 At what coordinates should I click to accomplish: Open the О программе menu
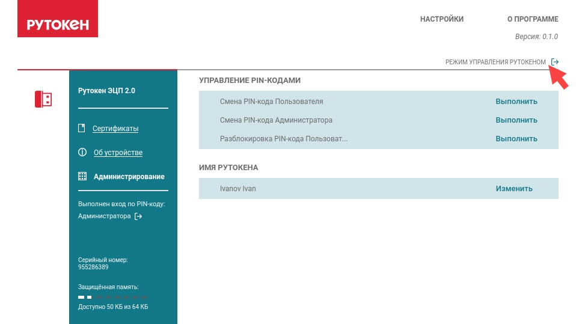532,19
